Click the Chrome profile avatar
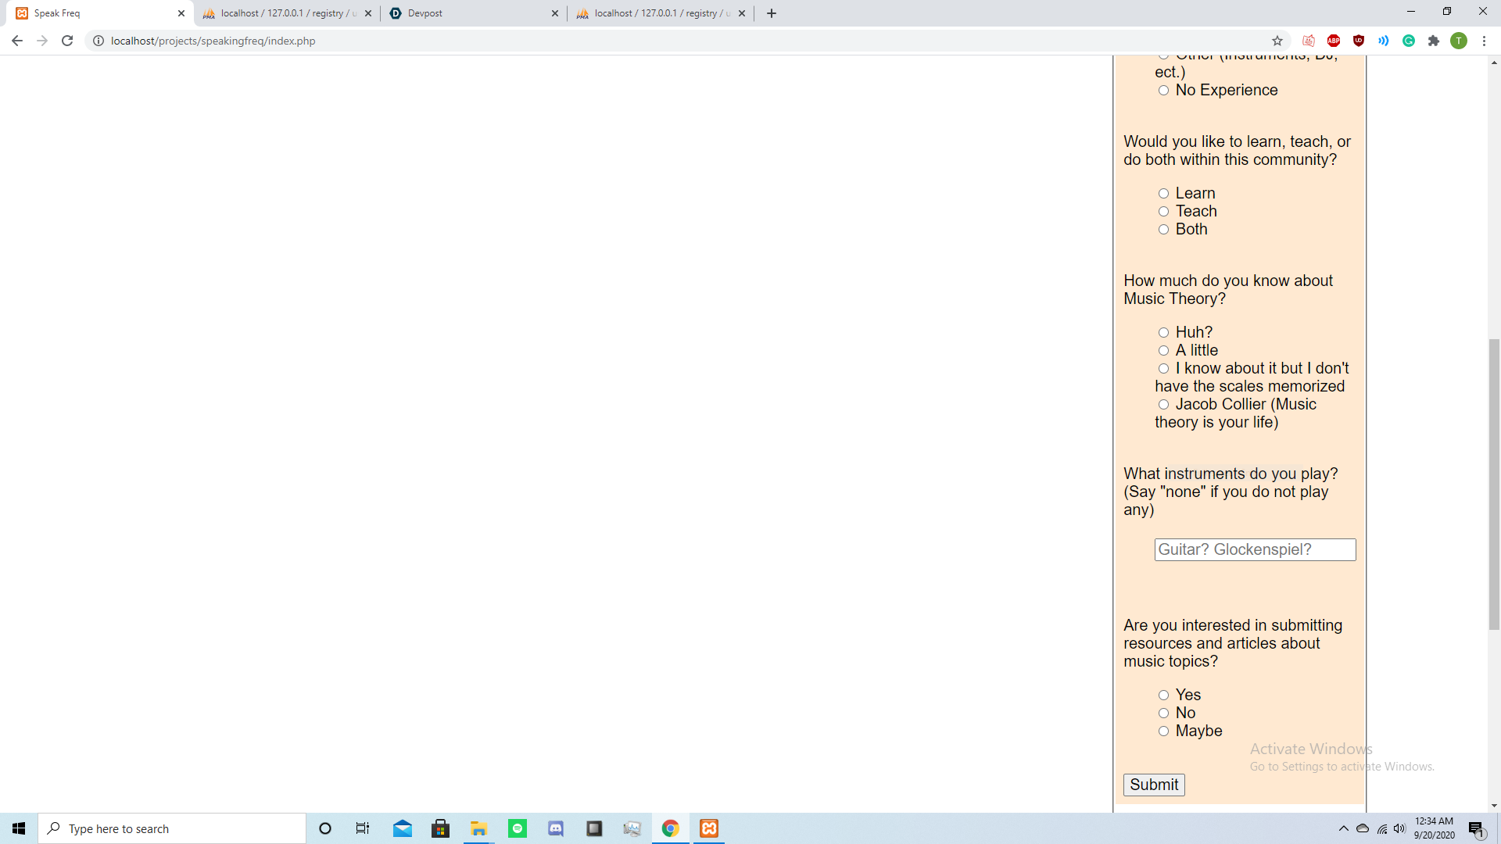The width and height of the screenshot is (1501, 844). click(x=1459, y=41)
